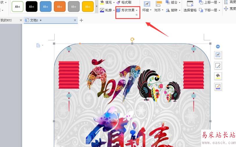Open floating layout options button
236x147 pixels.
tap(218, 55)
